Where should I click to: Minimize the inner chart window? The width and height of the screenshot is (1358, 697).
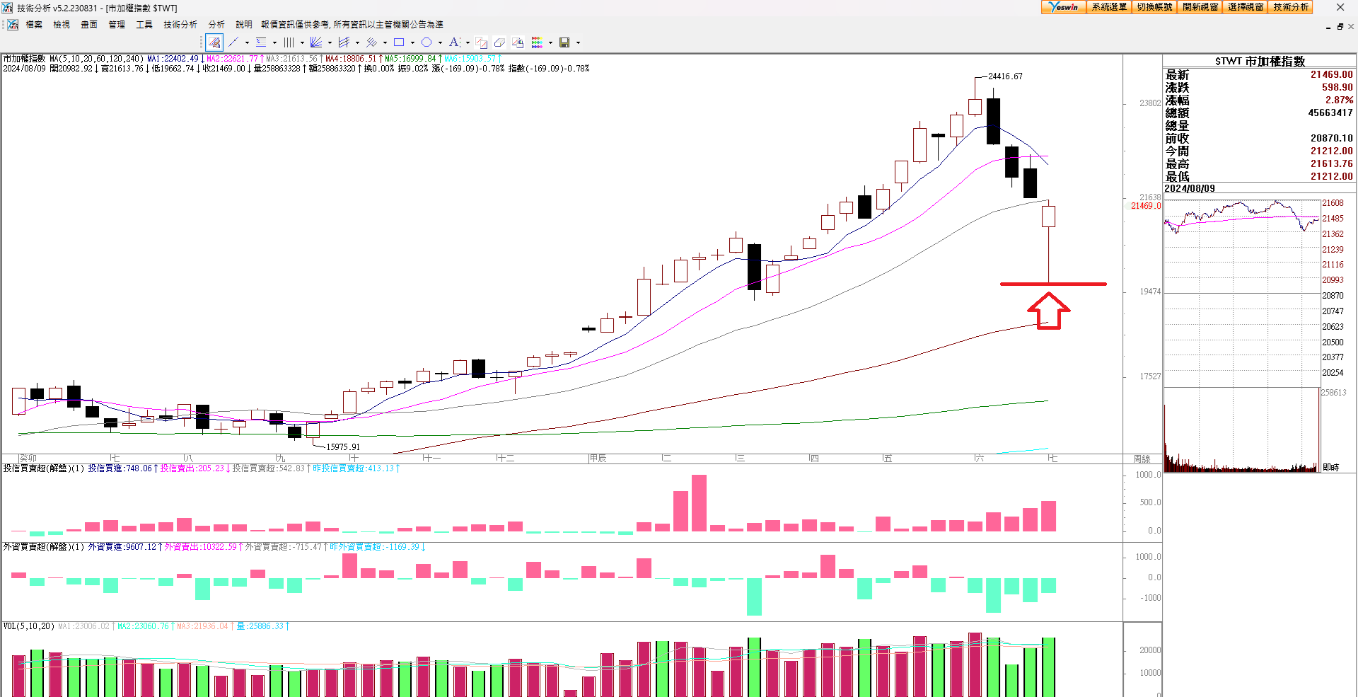(1328, 27)
